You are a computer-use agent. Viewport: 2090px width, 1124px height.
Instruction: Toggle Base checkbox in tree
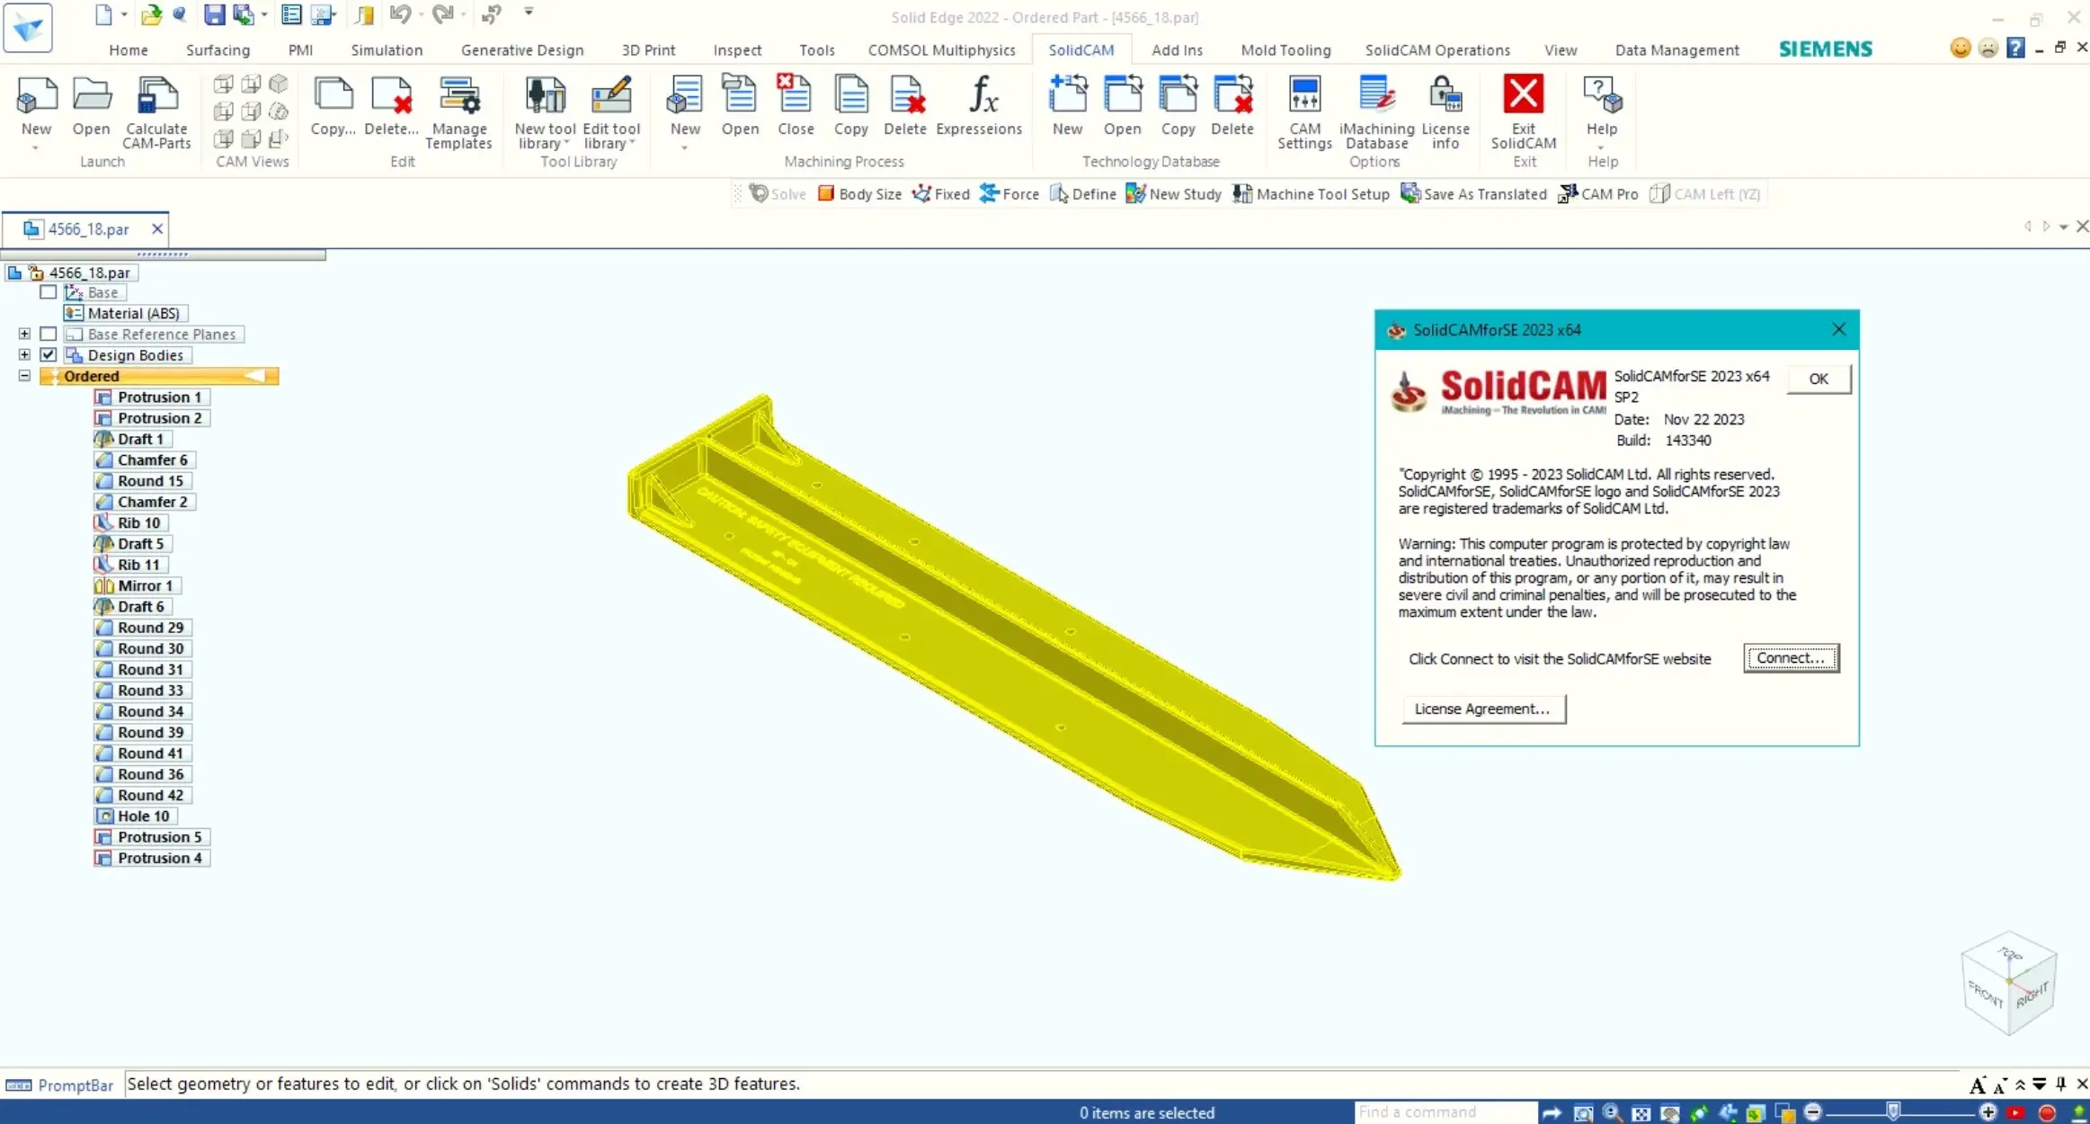tap(49, 292)
